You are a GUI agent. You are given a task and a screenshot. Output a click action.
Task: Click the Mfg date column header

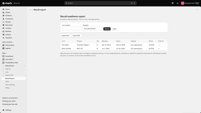(105, 41)
